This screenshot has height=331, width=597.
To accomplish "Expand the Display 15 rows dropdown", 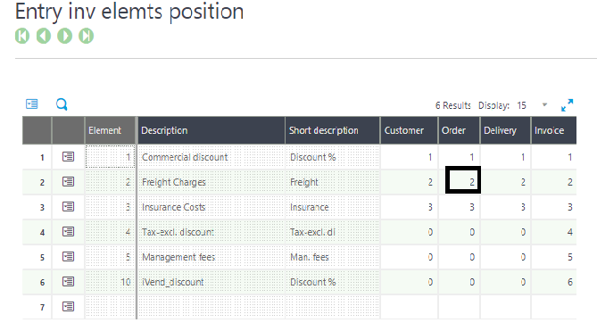I will pos(544,105).
